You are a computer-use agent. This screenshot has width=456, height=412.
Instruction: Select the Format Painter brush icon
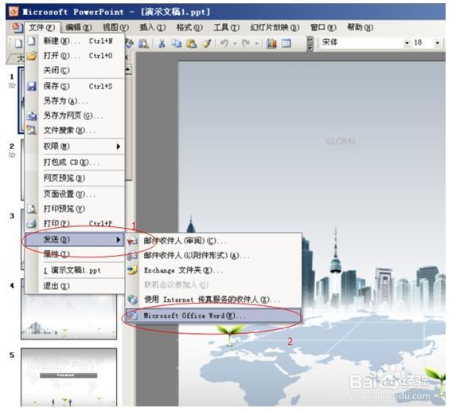(x=206, y=44)
